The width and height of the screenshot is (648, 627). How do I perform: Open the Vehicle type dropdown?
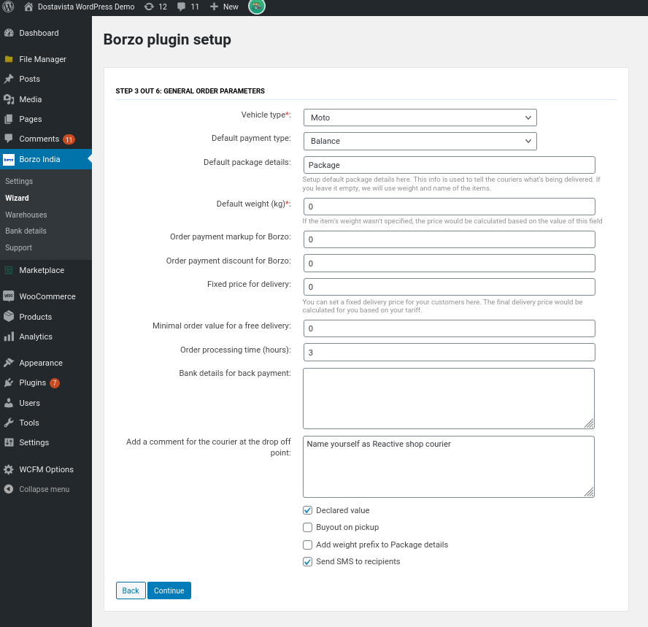pos(420,118)
